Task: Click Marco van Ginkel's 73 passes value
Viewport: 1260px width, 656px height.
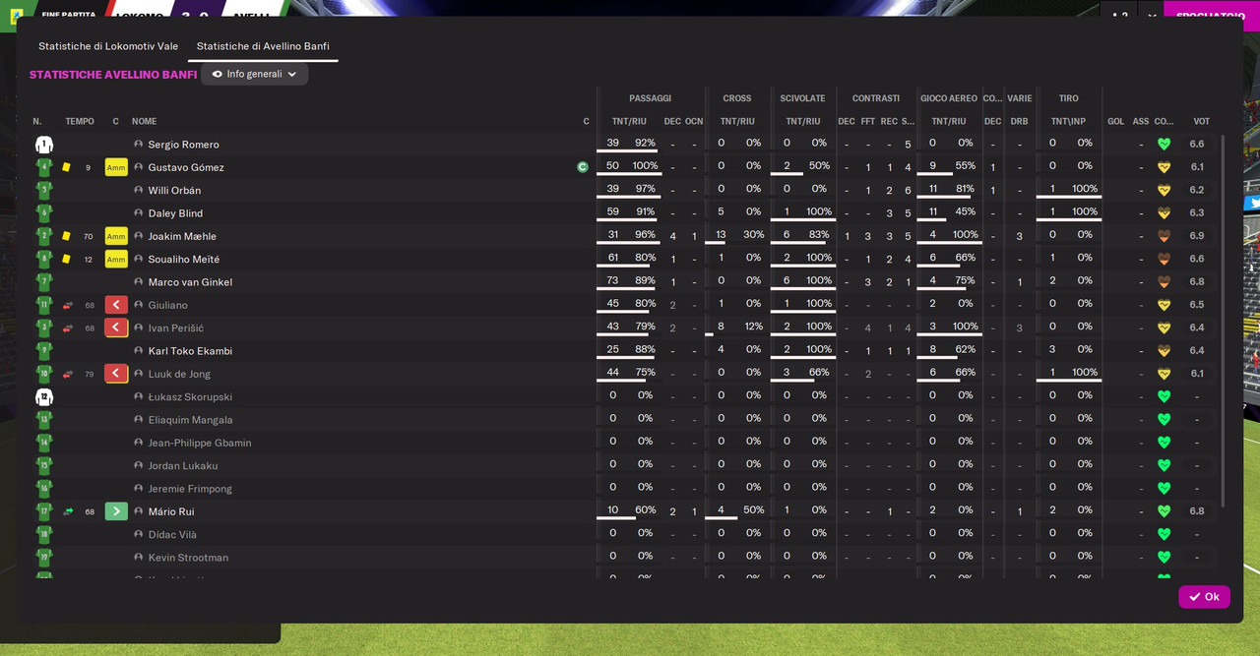Action: (612, 281)
